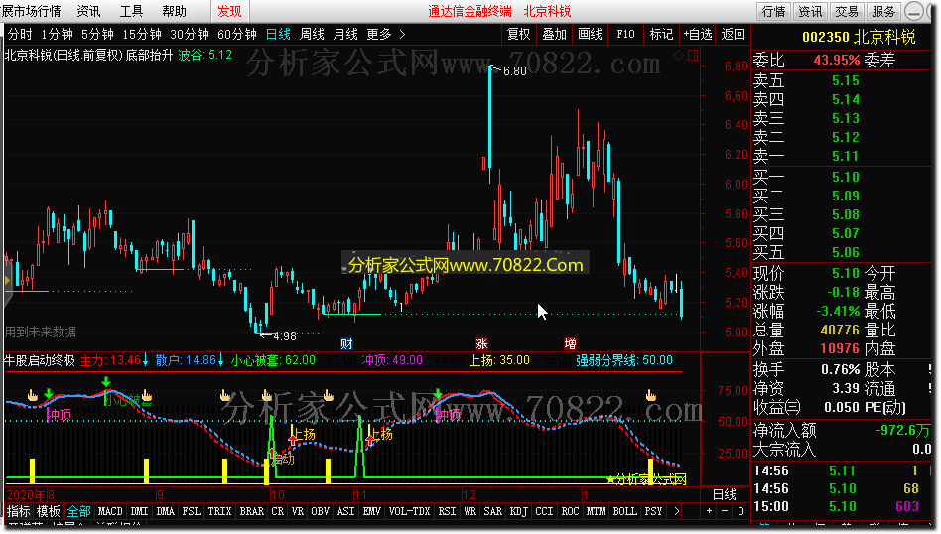Switch to the 发现 tab
The image size is (941, 534).
[x=229, y=11]
